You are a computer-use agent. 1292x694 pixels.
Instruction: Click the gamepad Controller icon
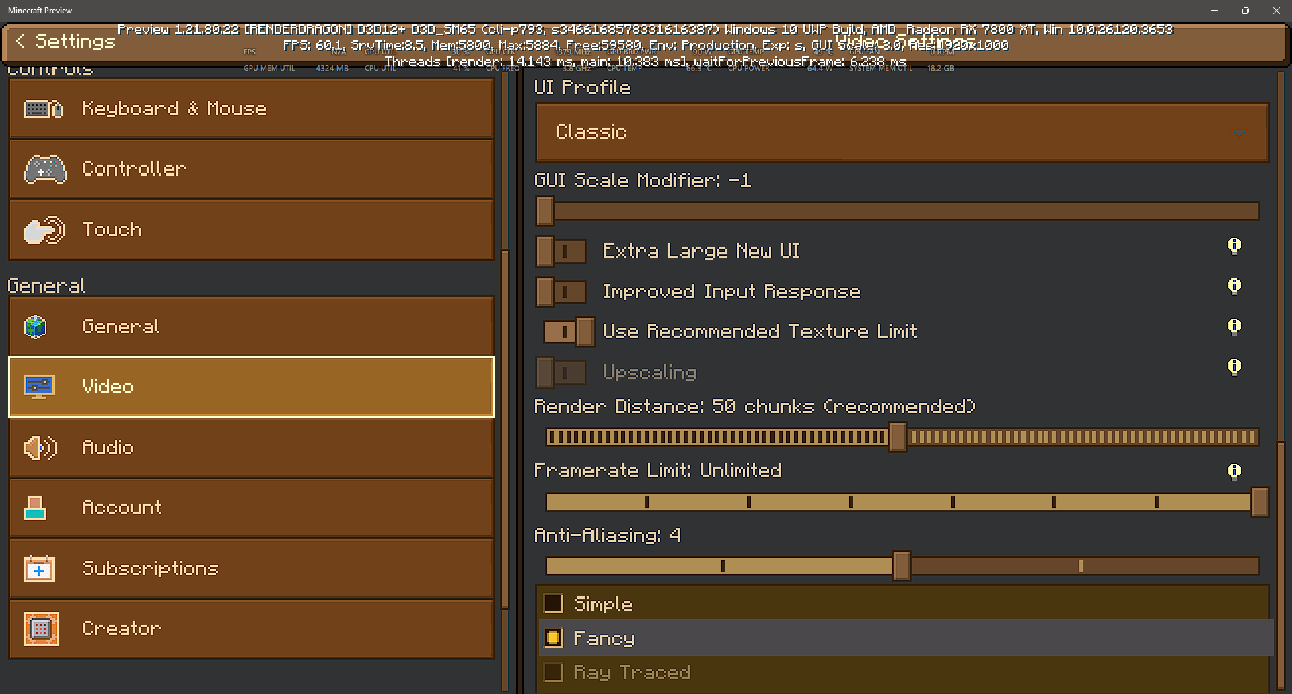(x=45, y=169)
